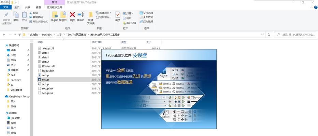Switch to the View (查看) tab
Viewport: 318px width, 136px height.
point(38,7)
